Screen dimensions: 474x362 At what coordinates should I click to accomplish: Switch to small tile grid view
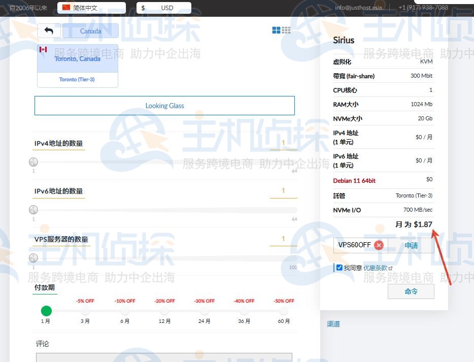click(286, 30)
